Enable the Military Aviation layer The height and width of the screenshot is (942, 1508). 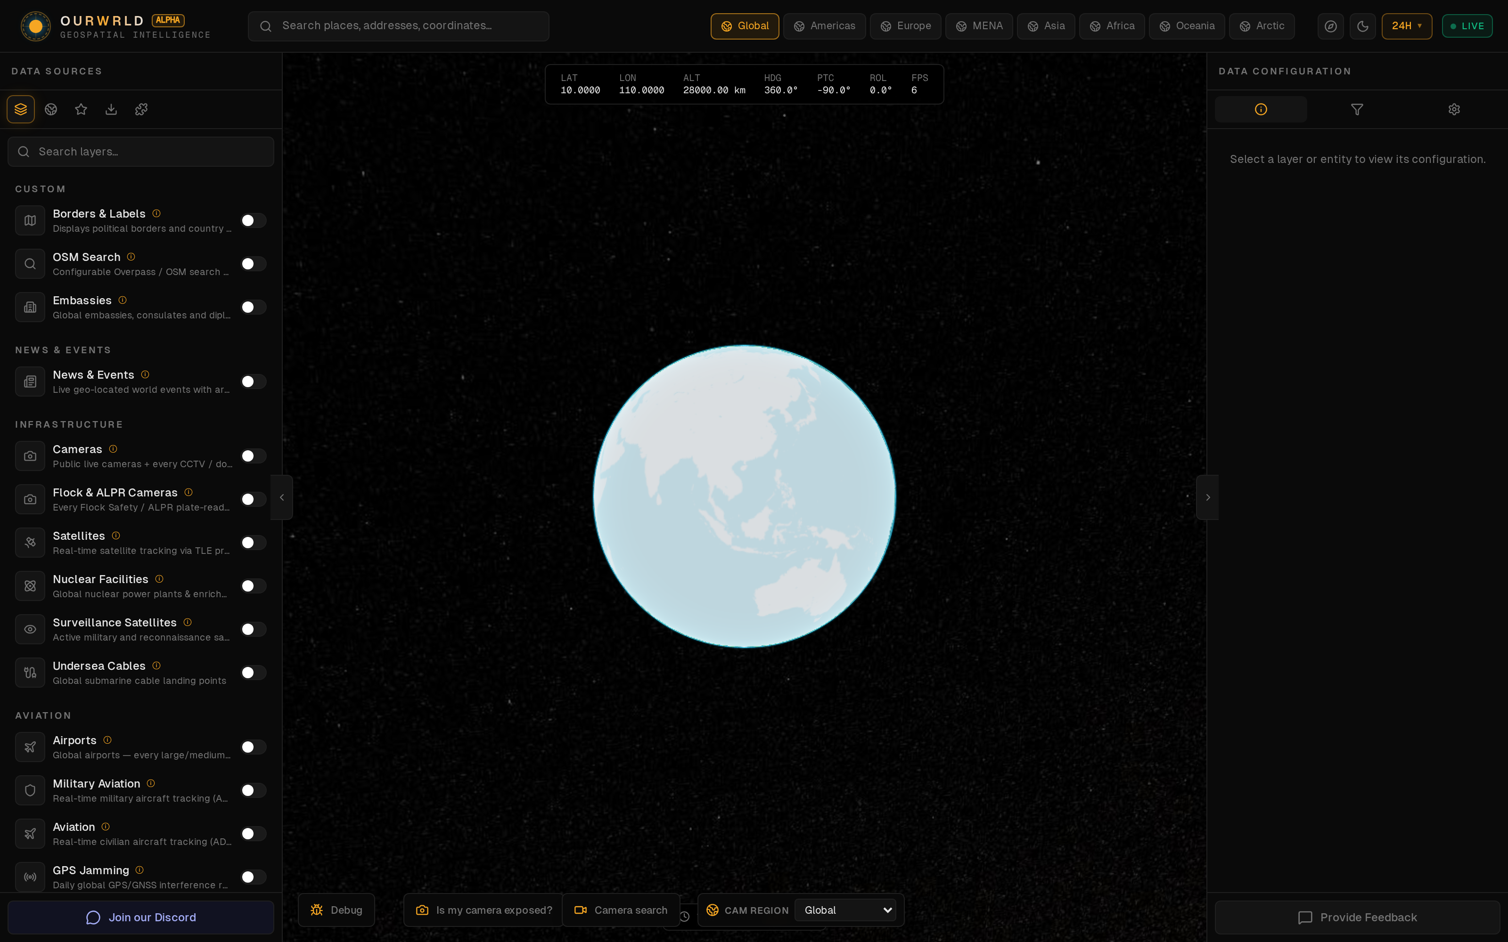254,790
